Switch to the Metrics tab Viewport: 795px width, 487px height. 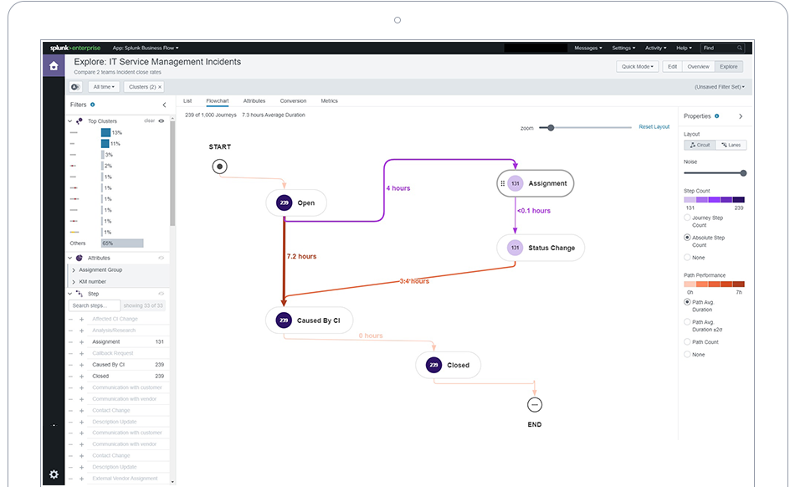pos(329,101)
